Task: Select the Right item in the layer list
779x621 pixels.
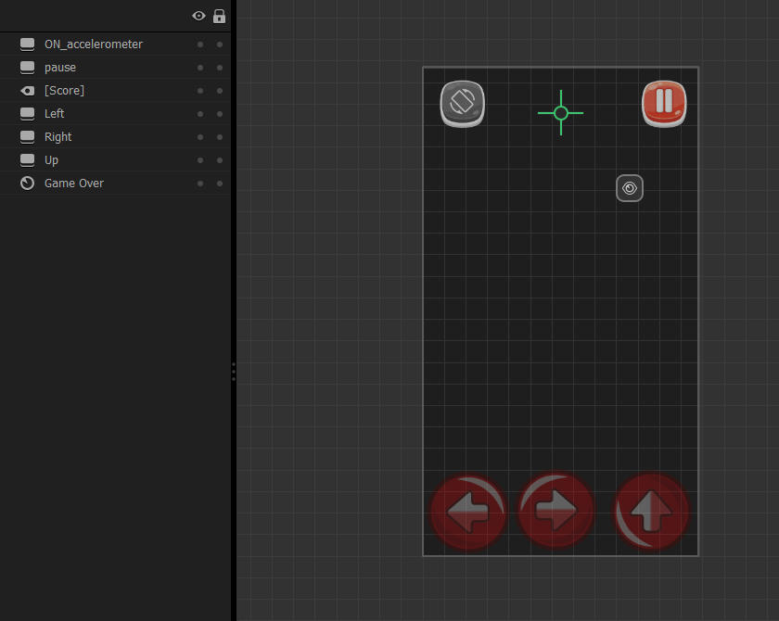Action: coord(57,137)
